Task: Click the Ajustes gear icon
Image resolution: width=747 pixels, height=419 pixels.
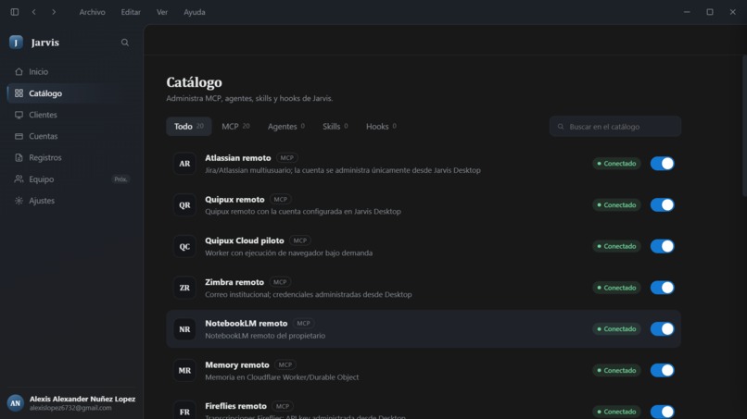Action: coord(19,201)
